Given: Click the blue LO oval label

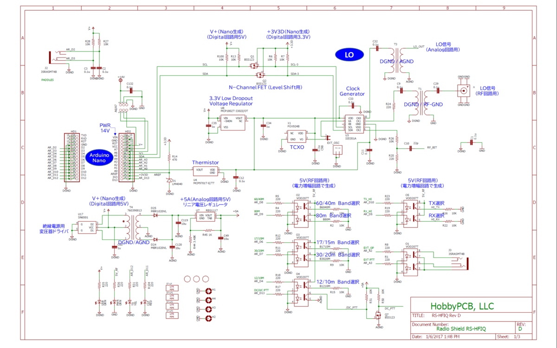Looking at the screenshot, I should point(349,55).
